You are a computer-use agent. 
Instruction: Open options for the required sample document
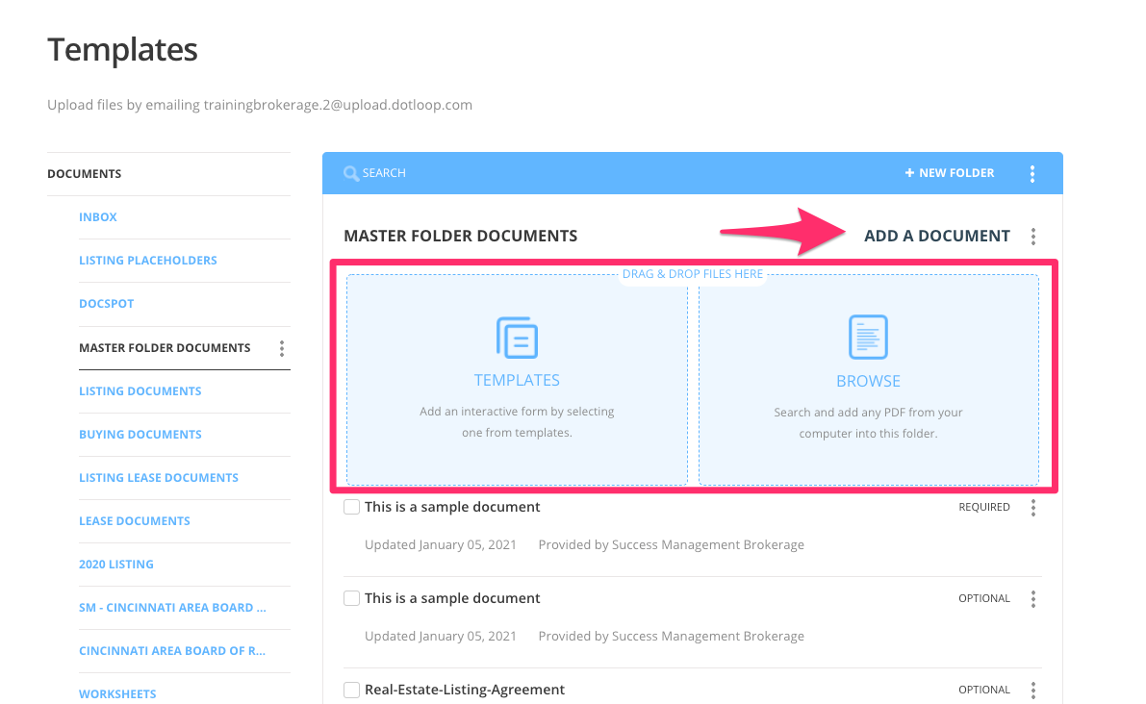[x=1032, y=507]
